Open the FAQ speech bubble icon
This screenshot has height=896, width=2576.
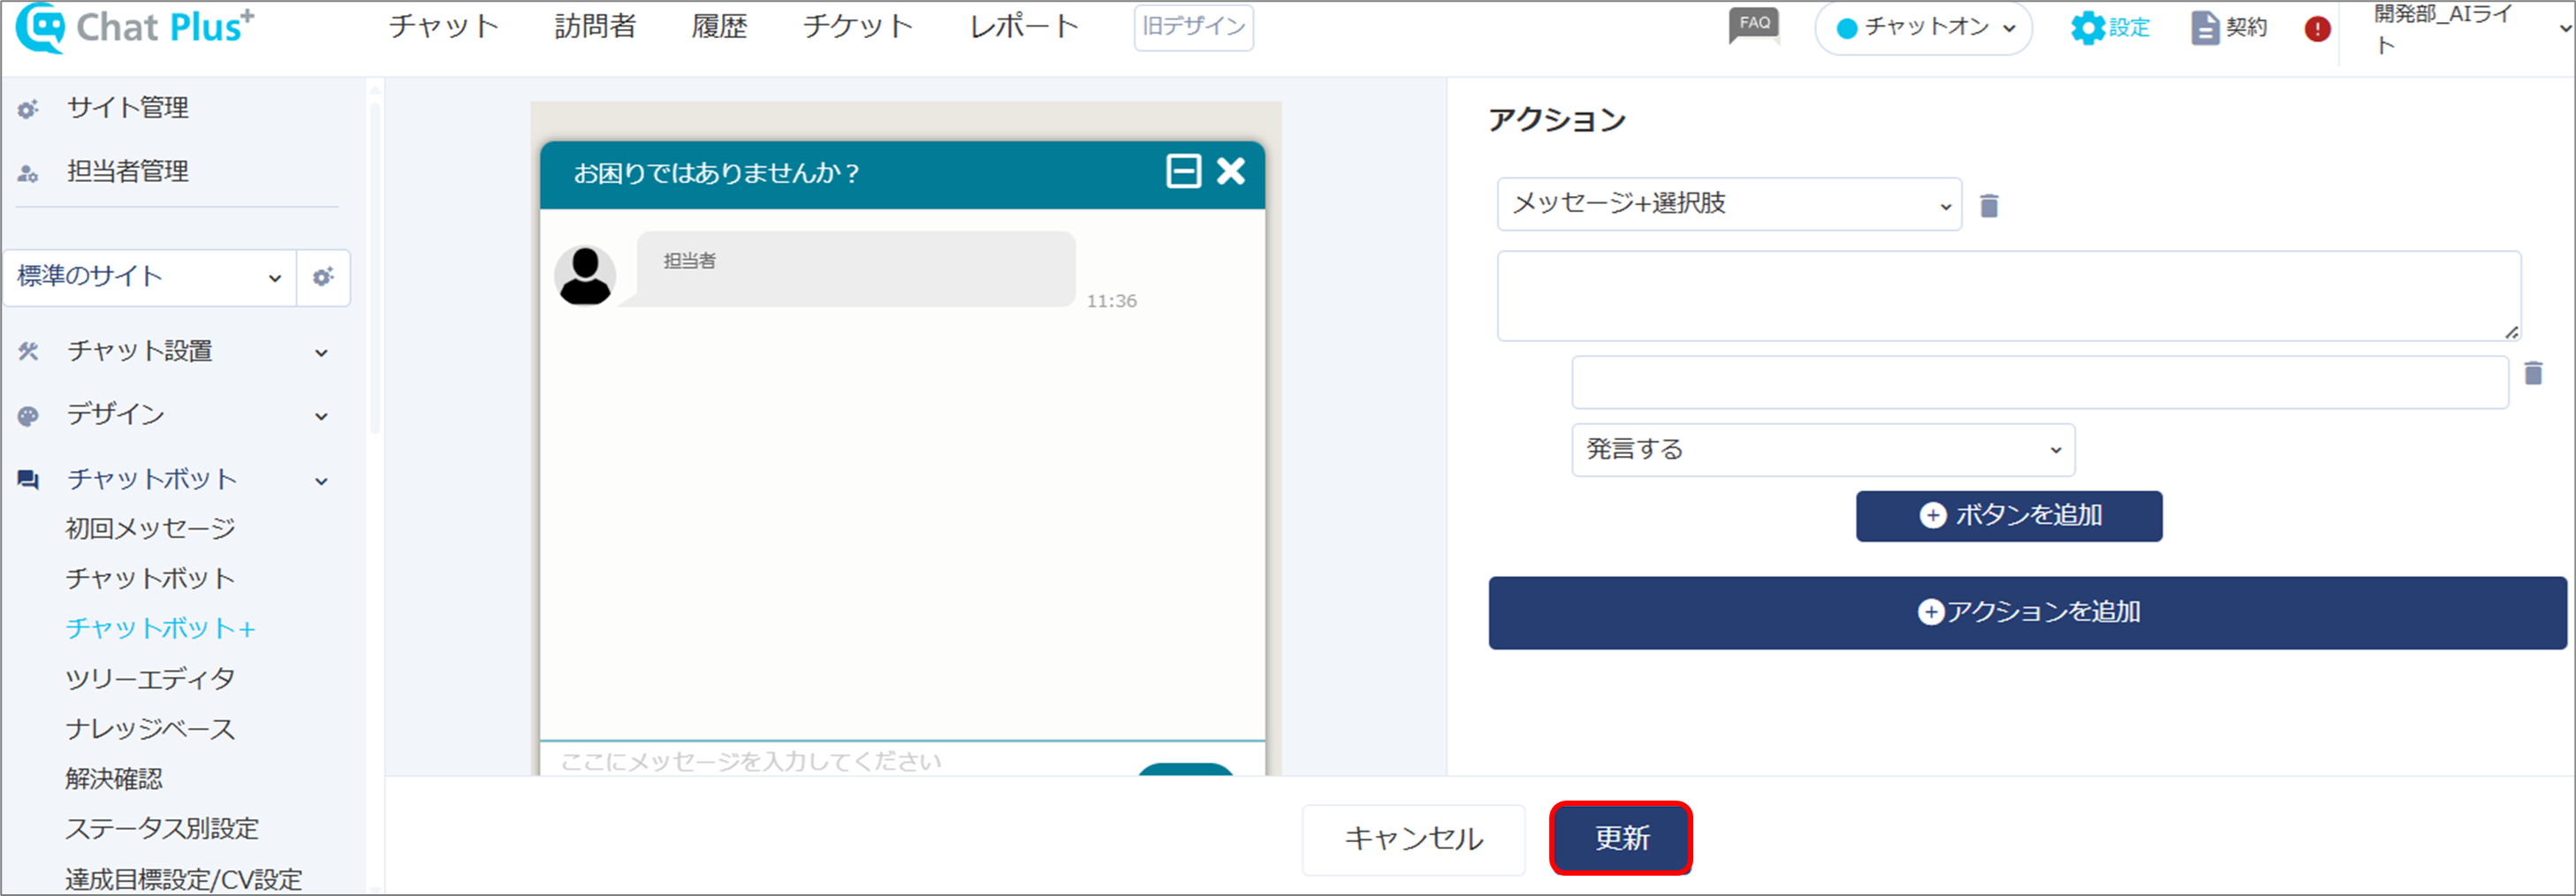[1755, 25]
